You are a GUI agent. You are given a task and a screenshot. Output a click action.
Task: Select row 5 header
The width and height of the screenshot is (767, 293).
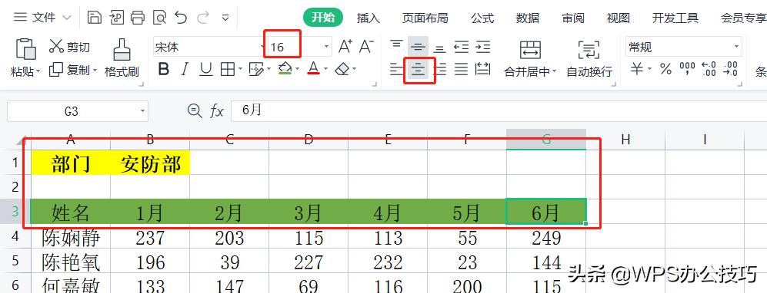pos(15,262)
